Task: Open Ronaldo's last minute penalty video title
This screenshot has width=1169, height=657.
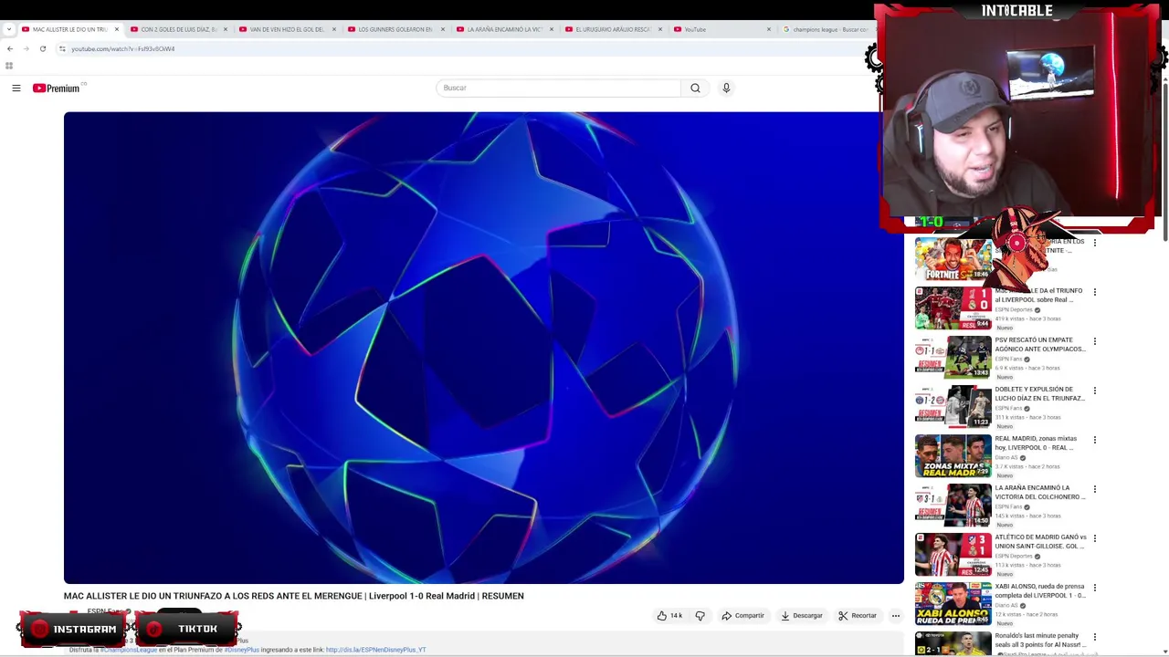Action: [x=1039, y=640]
